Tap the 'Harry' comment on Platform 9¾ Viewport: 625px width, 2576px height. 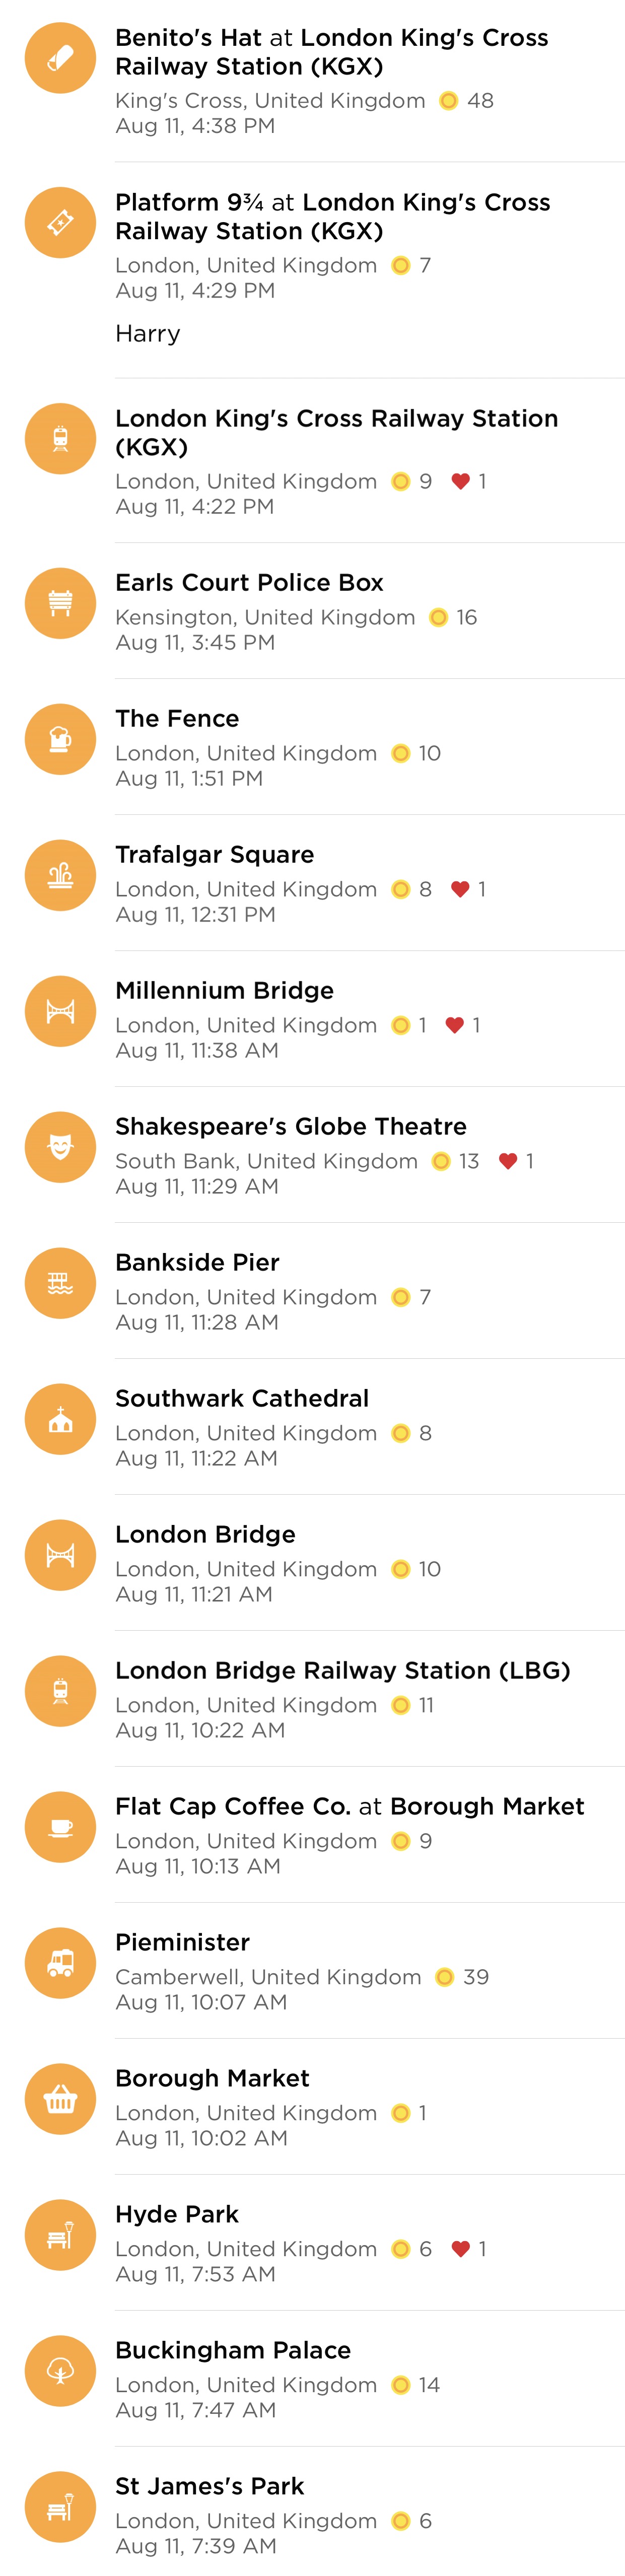click(148, 334)
